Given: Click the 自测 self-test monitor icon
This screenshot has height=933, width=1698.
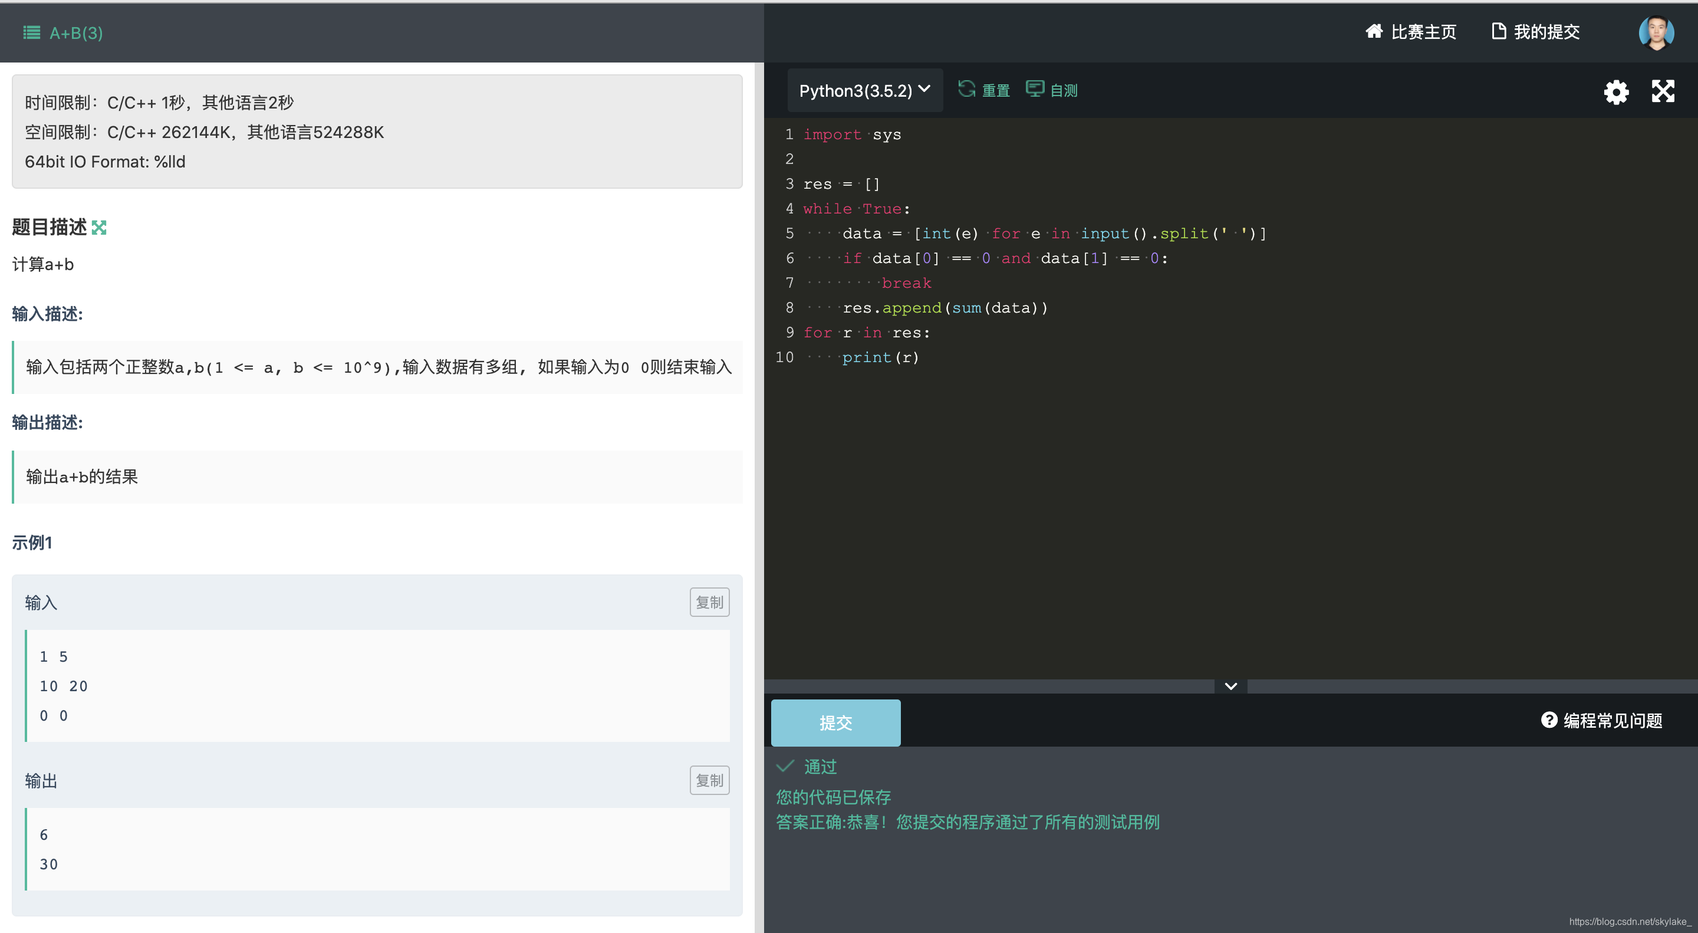Looking at the screenshot, I should [x=1035, y=89].
